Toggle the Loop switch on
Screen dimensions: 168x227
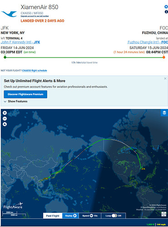(114, 216)
